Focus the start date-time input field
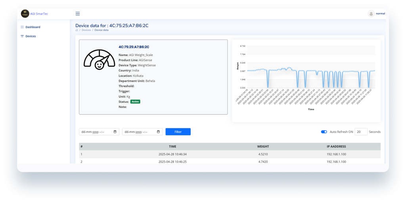This screenshot has width=406, height=202. click(99, 132)
